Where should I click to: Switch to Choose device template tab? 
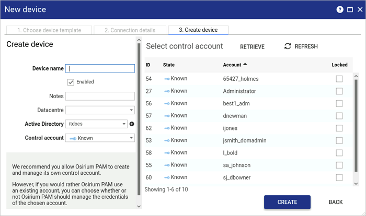(x=49, y=30)
